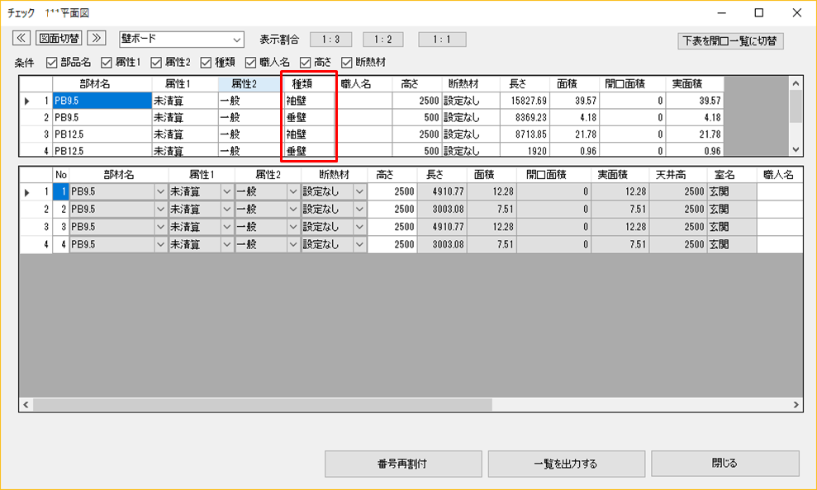Uncheck the 部品名 condition checkbox
The height and width of the screenshot is (490, 817).
click(52, 62)
